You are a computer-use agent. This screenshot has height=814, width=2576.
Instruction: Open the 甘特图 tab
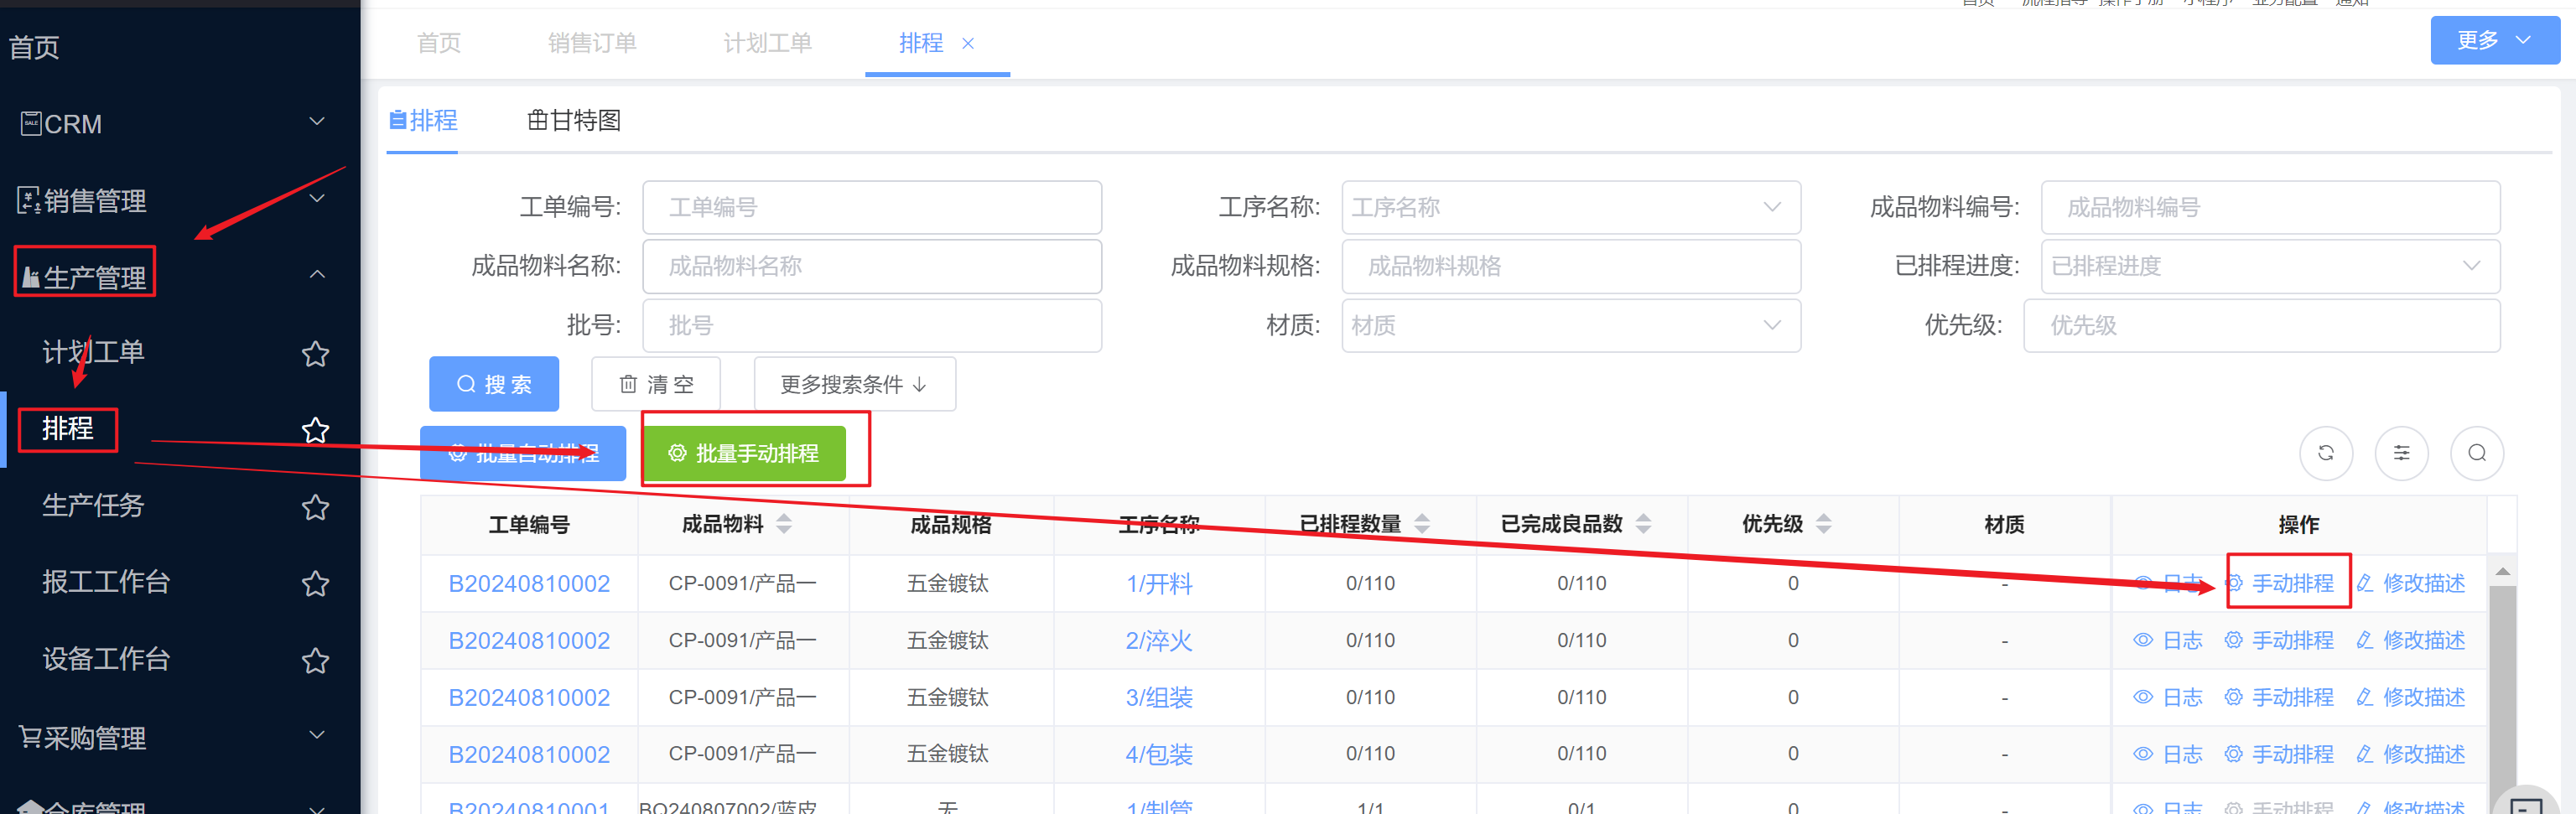pos(573,121)
